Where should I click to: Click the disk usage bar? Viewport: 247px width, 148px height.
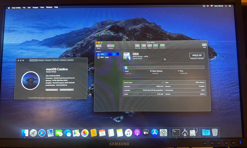point(163,67)
